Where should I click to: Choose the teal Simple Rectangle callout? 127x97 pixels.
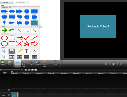(x=34, y=23)
